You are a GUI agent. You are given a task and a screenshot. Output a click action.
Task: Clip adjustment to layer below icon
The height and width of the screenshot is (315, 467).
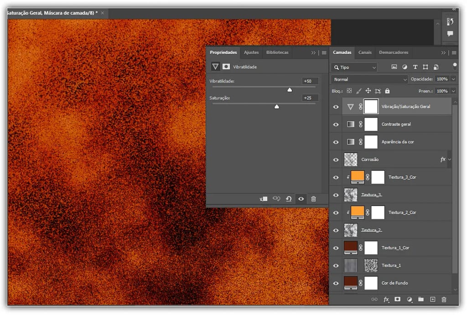click(263, 199)
